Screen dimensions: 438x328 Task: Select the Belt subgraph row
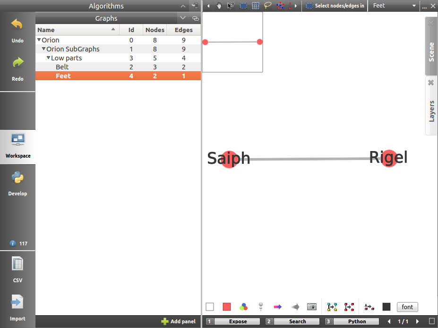point(62,67)
